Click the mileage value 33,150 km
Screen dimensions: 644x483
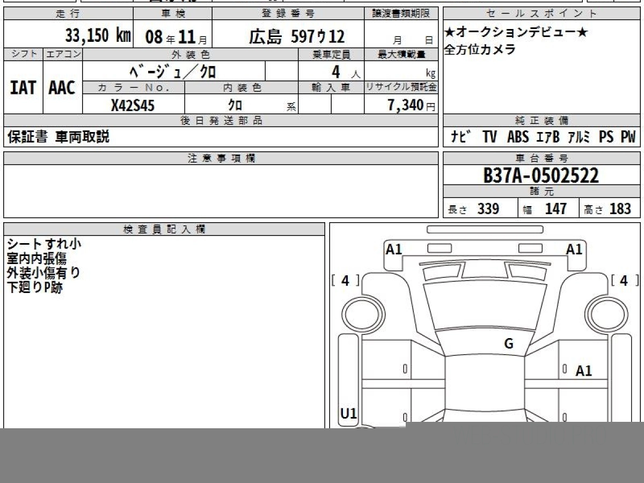(98, 36)
